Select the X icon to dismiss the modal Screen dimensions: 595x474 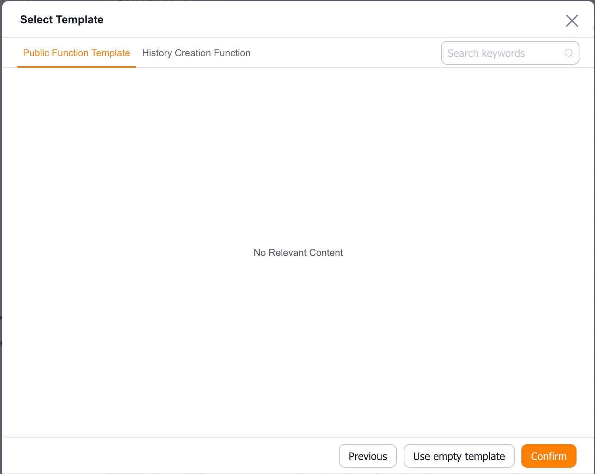pyautogui.click(x=572, y=21)
